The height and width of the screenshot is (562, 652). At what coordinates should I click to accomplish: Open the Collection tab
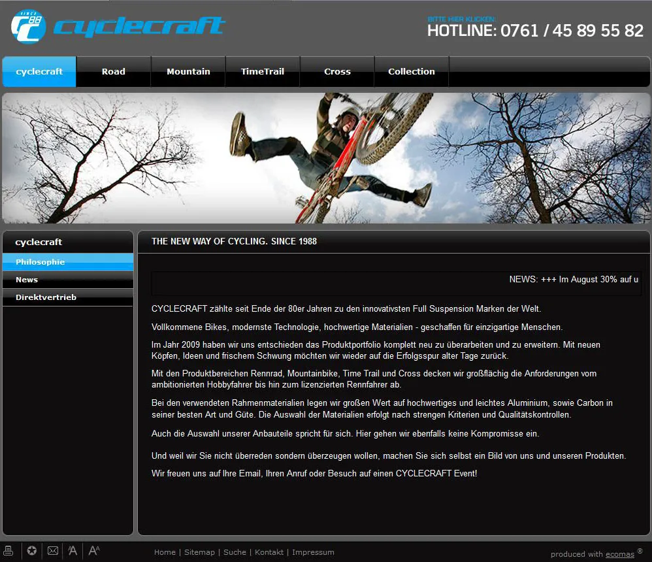tap(412, 72)
